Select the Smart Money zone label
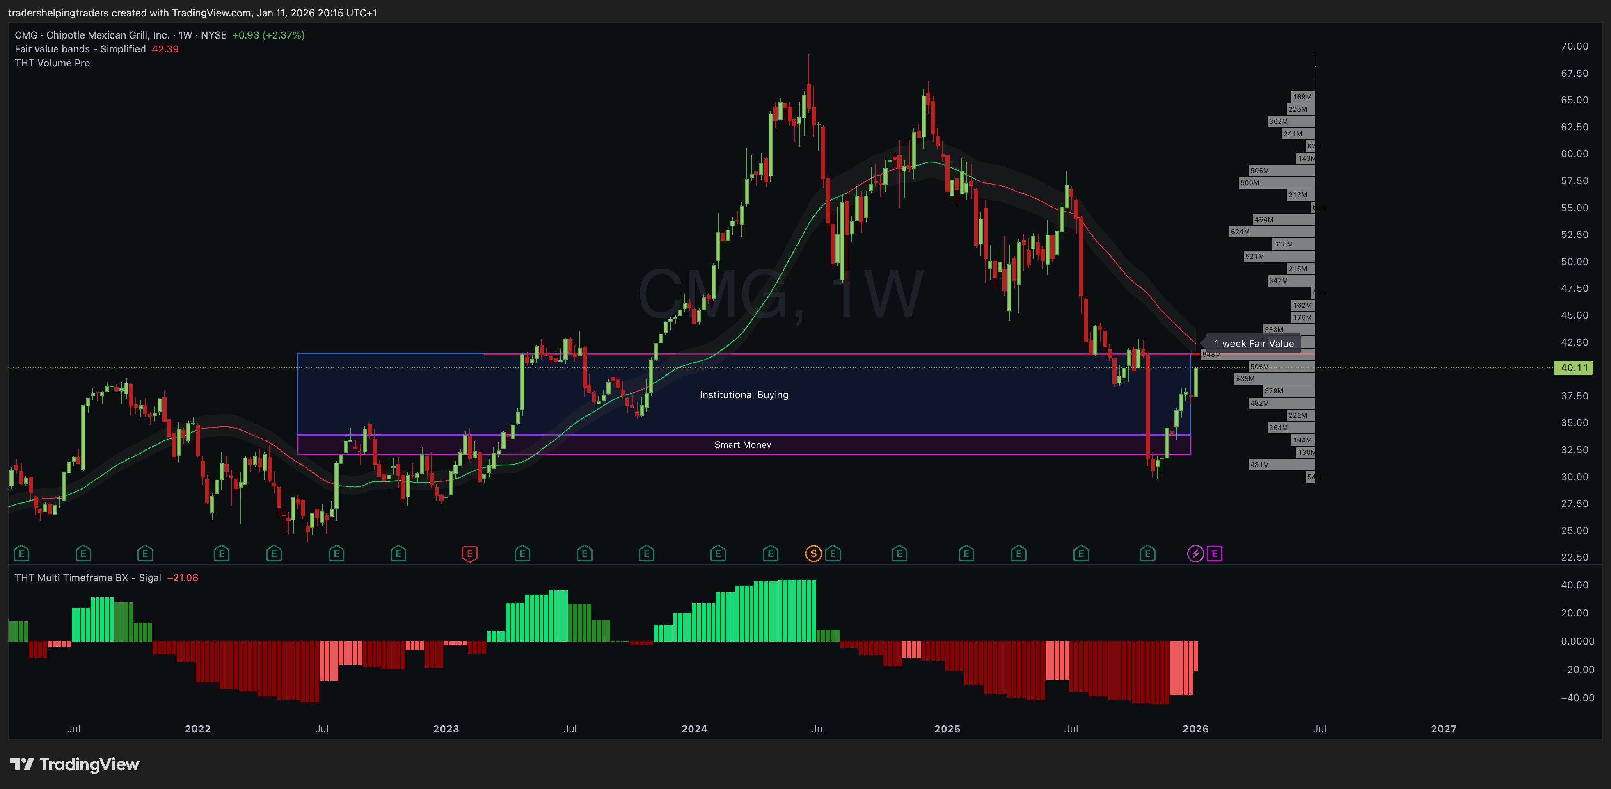 point(742,445)
